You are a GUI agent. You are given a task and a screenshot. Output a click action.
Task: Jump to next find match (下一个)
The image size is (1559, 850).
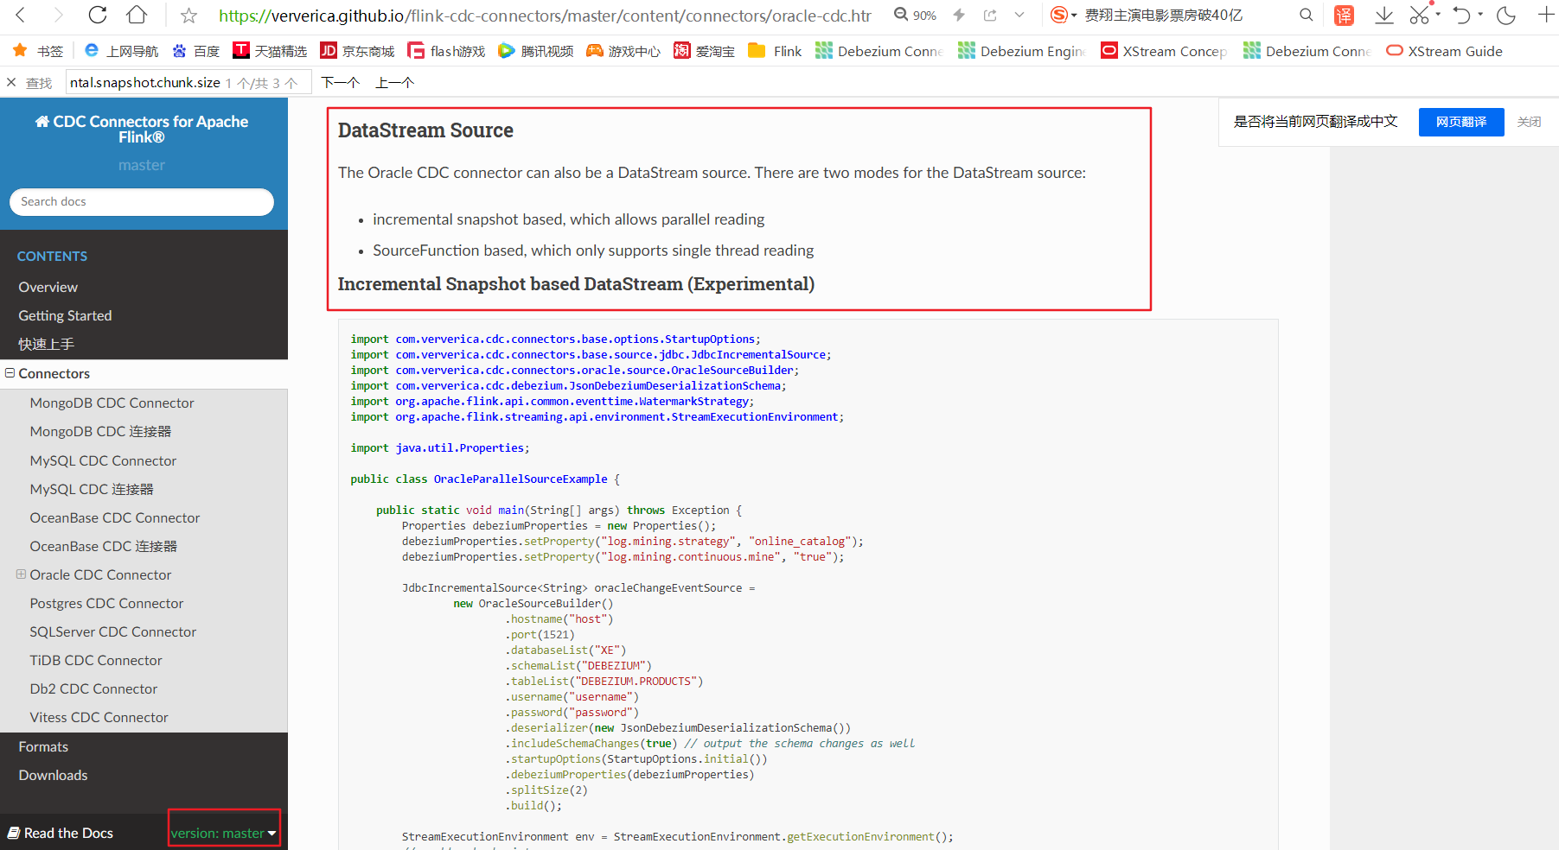tap(340, 82)
